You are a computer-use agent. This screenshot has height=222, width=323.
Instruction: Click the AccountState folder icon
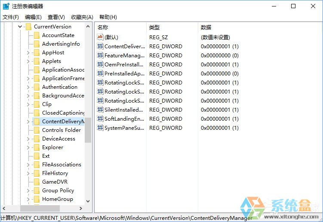(37, 35)
